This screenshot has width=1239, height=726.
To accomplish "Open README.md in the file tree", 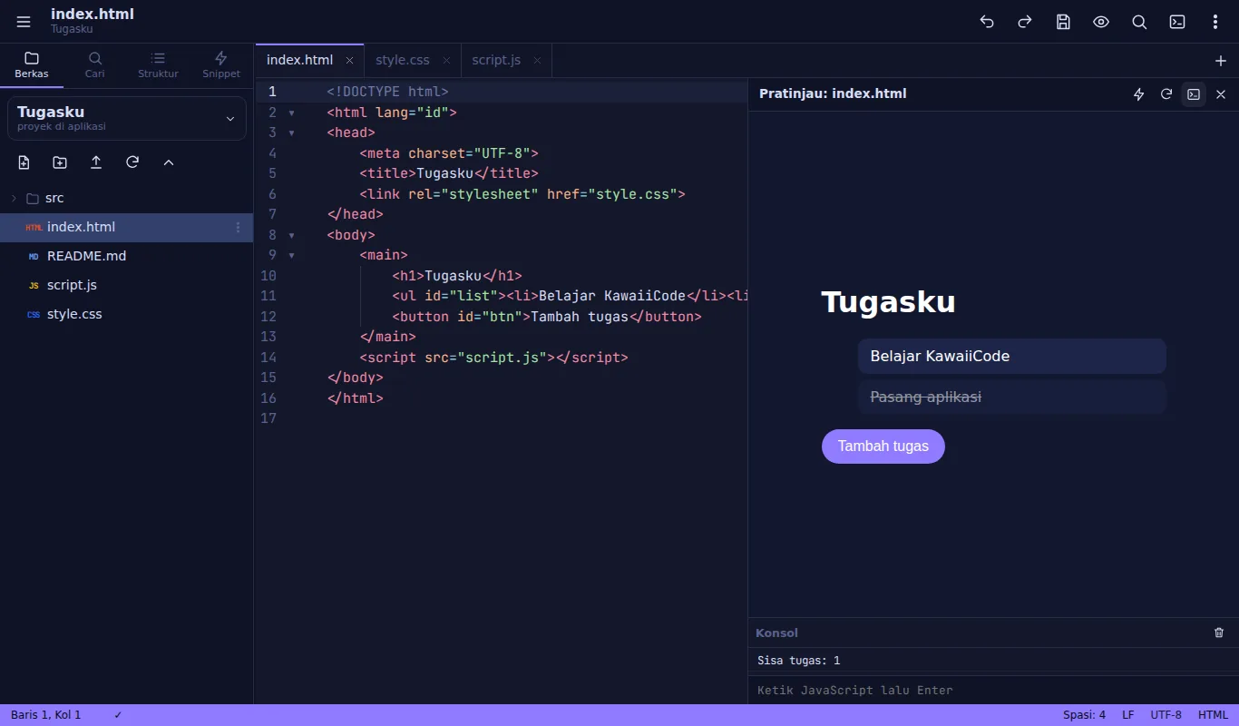I will pyautogui.click(x=127, y=256).
